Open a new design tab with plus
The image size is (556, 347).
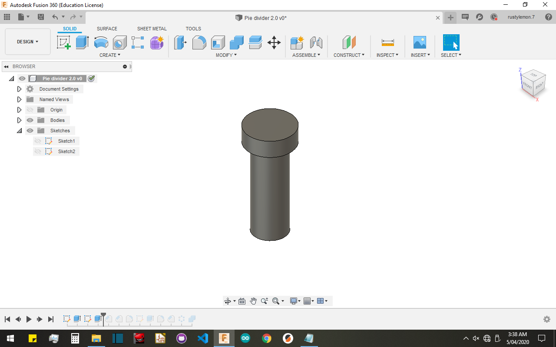(x=450, y=17)
